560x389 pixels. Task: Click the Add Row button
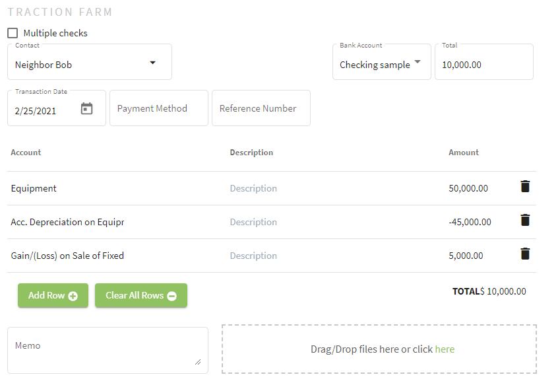pyautogui.click(x=53, y=295)
